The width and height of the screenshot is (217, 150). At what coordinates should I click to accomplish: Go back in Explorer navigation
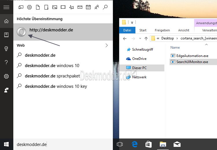pyautogui.click(x=125, y=39)
